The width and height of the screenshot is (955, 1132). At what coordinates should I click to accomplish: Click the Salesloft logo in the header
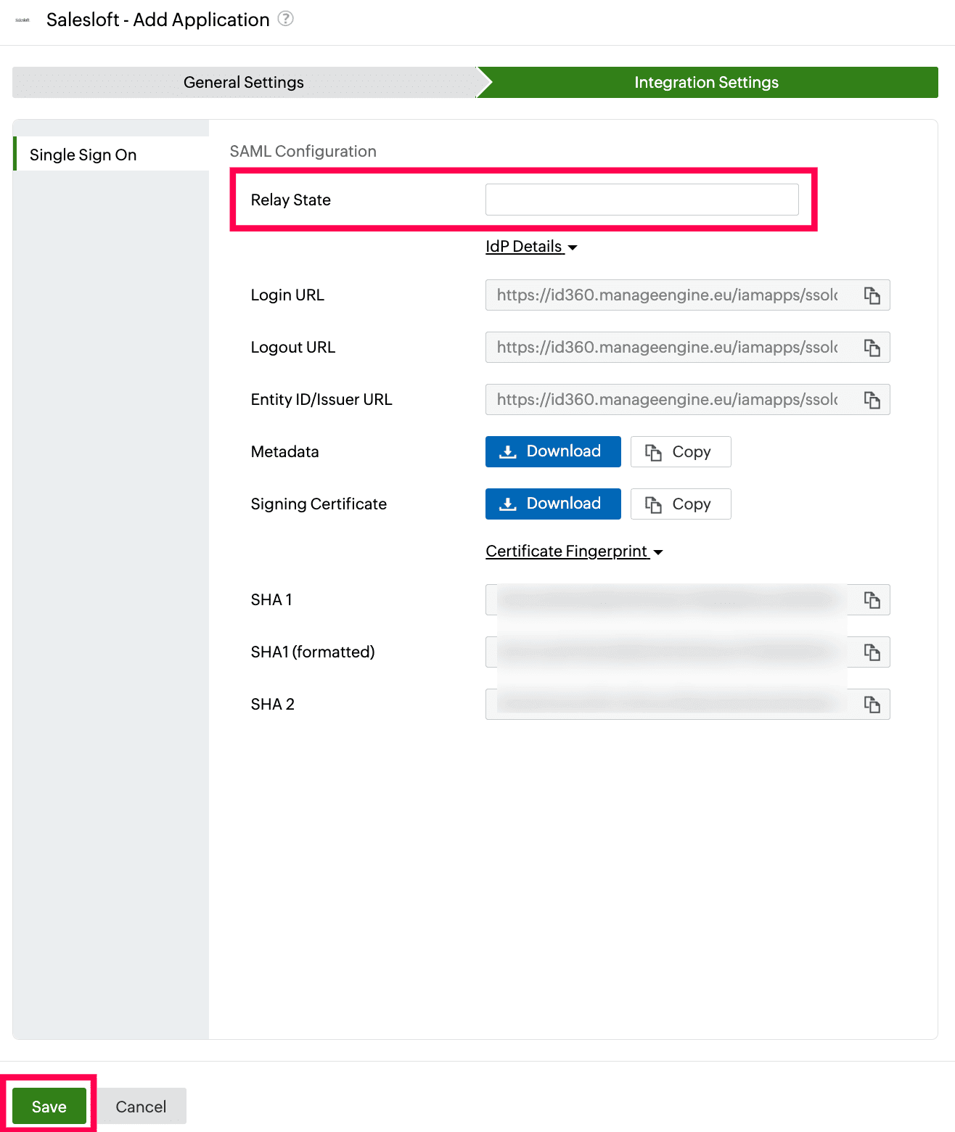tap(22, 20)
